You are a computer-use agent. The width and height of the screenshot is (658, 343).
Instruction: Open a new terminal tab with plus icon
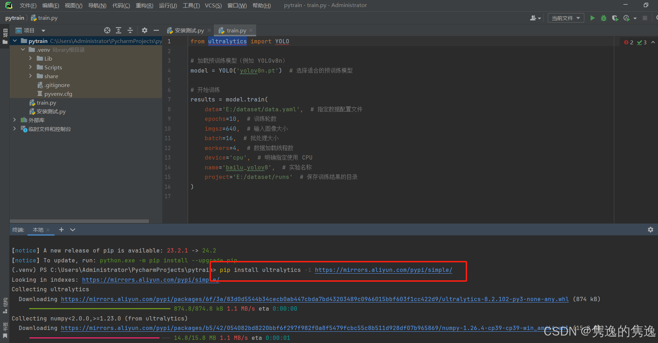[x=61, y=230]
